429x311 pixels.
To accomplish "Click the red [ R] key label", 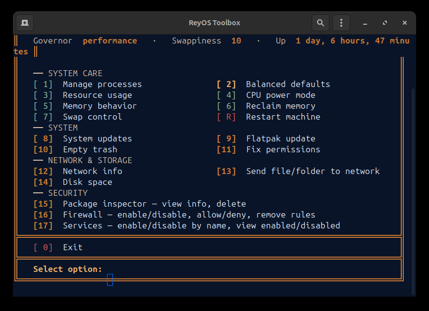I will (226, 117).
